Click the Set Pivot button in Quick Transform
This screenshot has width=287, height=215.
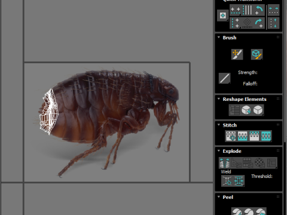pyautogui.click(x=222, y=16)
